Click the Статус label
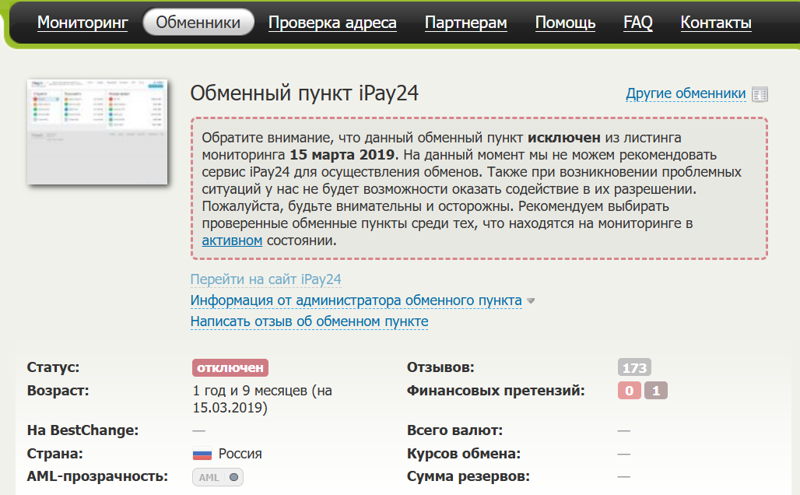The width and height of the screenshot is (800, 495). tap(53, 367)
